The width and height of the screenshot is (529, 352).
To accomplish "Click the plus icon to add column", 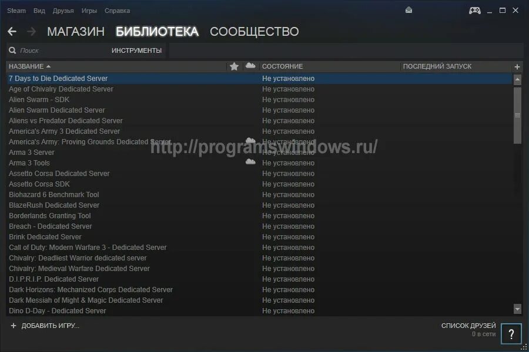I will point(517,67).
